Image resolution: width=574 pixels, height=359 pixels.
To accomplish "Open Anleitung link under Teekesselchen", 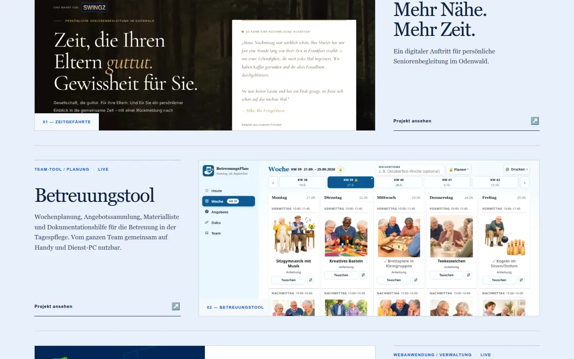I will 451,267.
